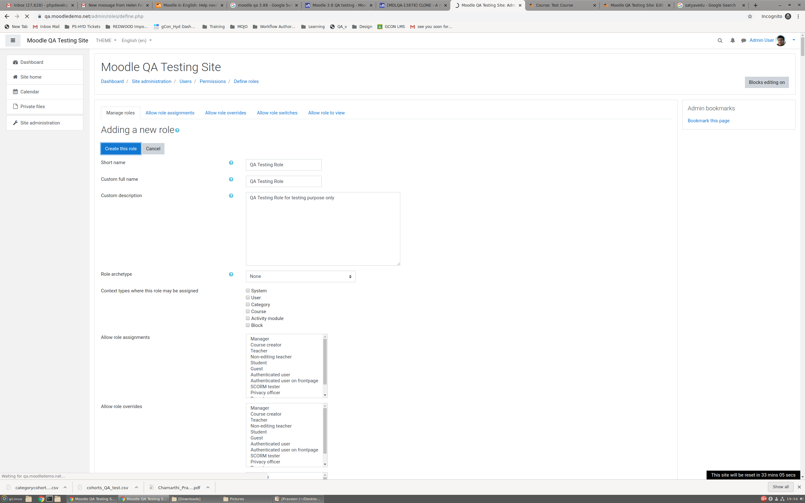This screenshot has width=805, height=503.
Task: Click the Create this role button
Action: pos(121,149)
